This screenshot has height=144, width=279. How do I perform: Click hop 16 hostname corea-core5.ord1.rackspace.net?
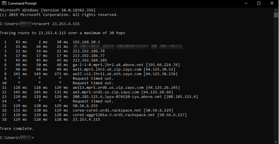click(x=107, y=110)
